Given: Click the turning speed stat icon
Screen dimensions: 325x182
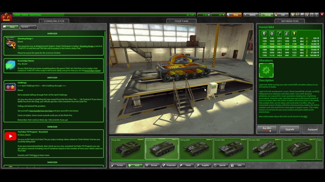Looking at the screenshot, I should (279, 34).
